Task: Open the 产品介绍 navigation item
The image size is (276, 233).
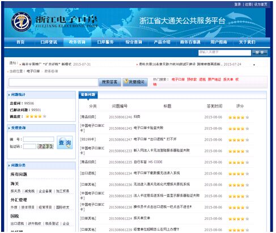Action: pos(162,42)
